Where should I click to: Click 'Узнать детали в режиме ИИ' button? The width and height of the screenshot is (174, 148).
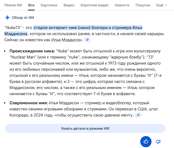coord(85,128)
